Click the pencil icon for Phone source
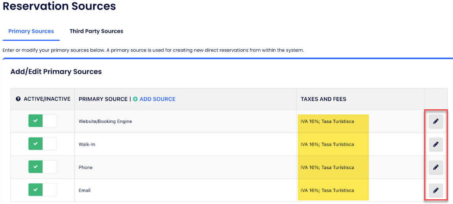Viewport: 453px width, 204px height. [x=436, y=167]
